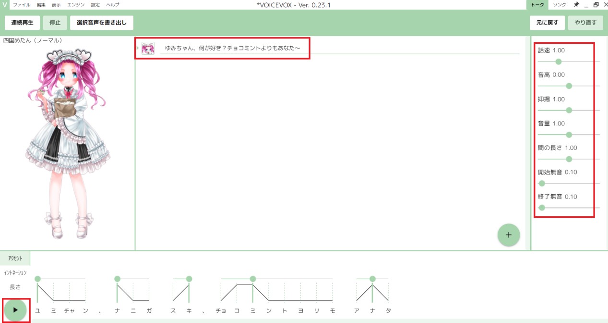608x323 pixels.
Task: Switch to the ソング tab
Action: [560, 5]
